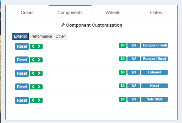Open the Wheels tab

[113, 13]
